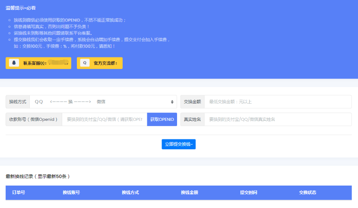Open the 官方交流群 button
Viewport: 358px width, 208px height.
[x=100, y=63]
